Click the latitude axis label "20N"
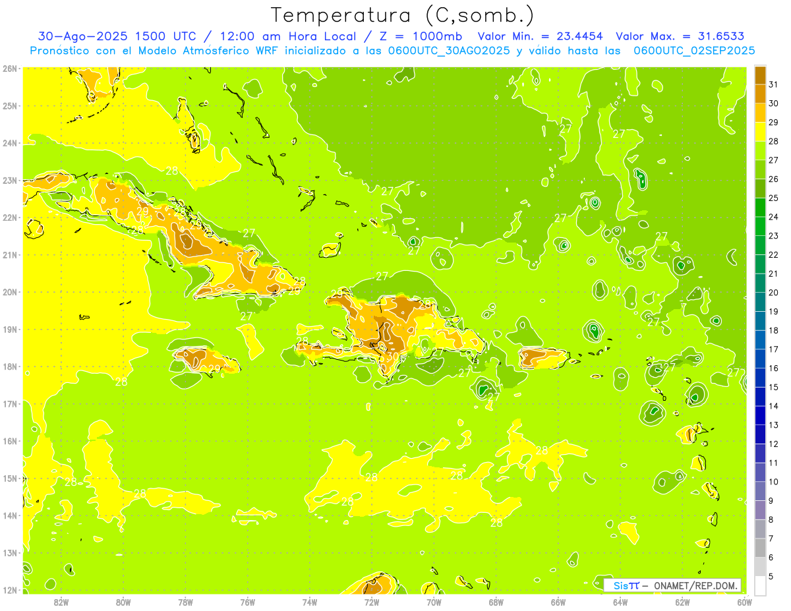 (10, 292)
